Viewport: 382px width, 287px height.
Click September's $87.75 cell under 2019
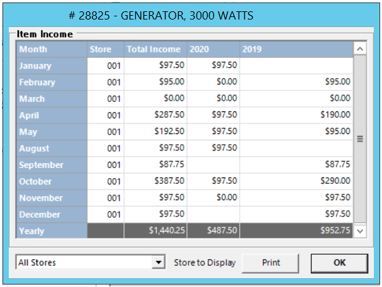pyautogui.click(x=296, y=165)
